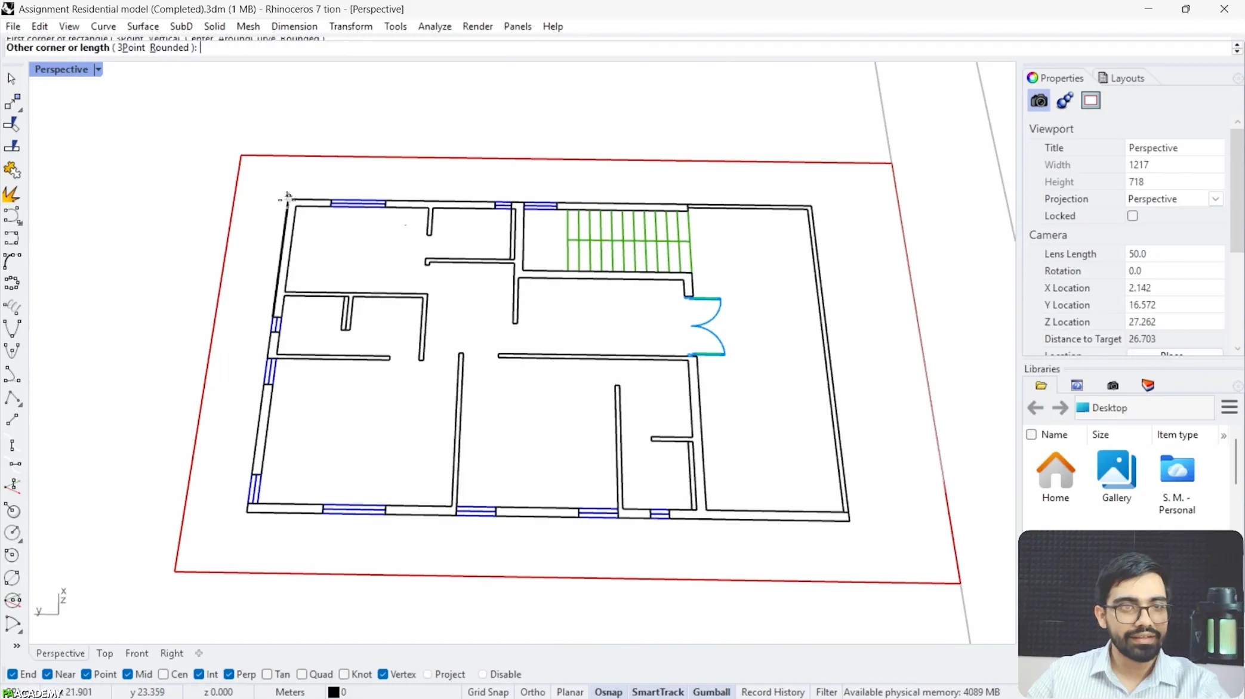Open the material properties icon in Properties

click(1065, 100)
